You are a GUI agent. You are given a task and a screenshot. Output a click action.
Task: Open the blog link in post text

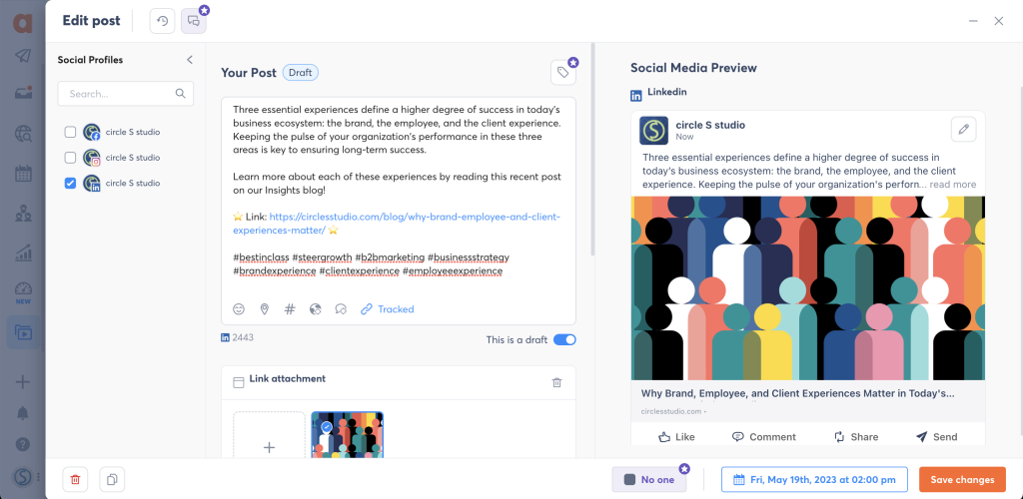click(398, 223)
